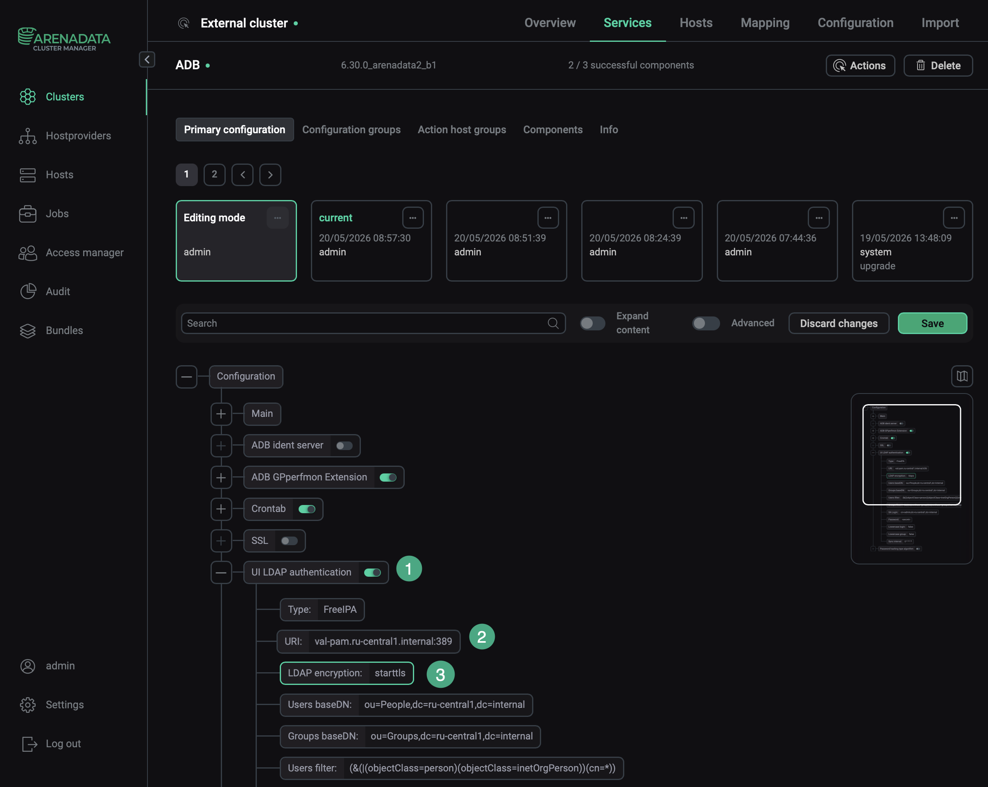Edit the Type FreeIPA value
The height and width of the screenshot is (787, 988).
tap(340, 610)
